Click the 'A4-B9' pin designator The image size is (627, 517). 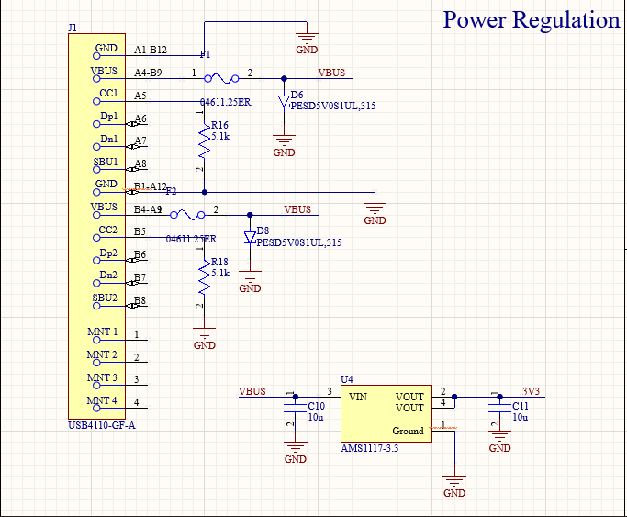[x=148, y=73]
